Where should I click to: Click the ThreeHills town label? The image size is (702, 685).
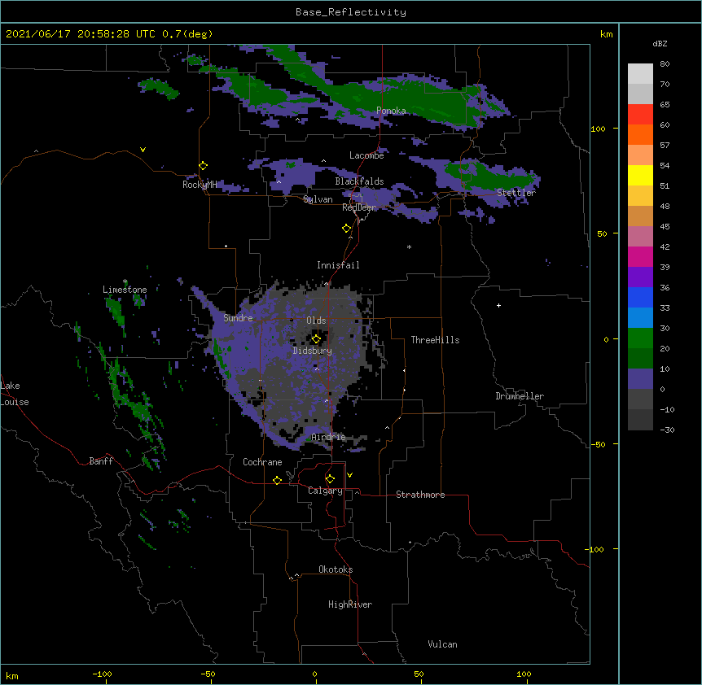(435, 340)
